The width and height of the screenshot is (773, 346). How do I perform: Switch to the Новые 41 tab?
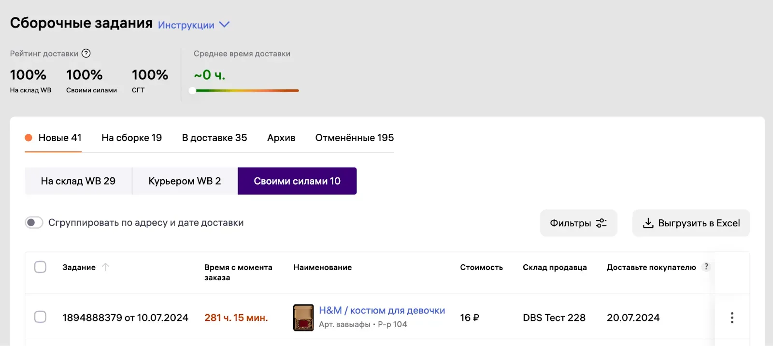pos(53,138)
